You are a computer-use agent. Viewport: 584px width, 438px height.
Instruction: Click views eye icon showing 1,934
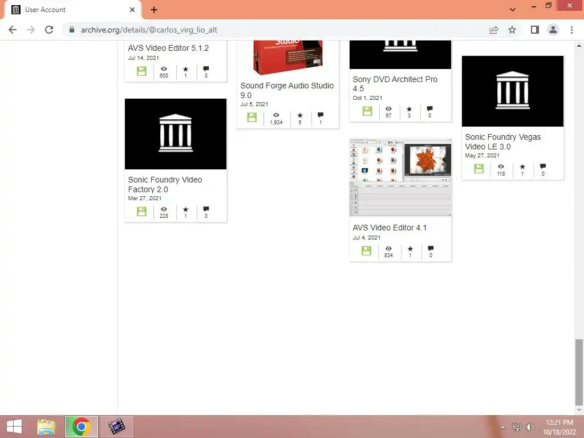(x=276, y=115)
